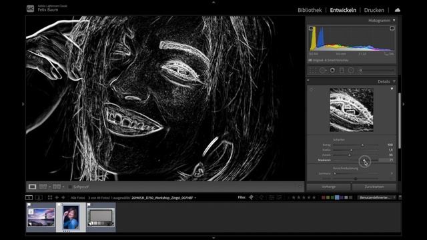
Task: Switch to the Entwickeln module
Action: click(x=343, y=10)
